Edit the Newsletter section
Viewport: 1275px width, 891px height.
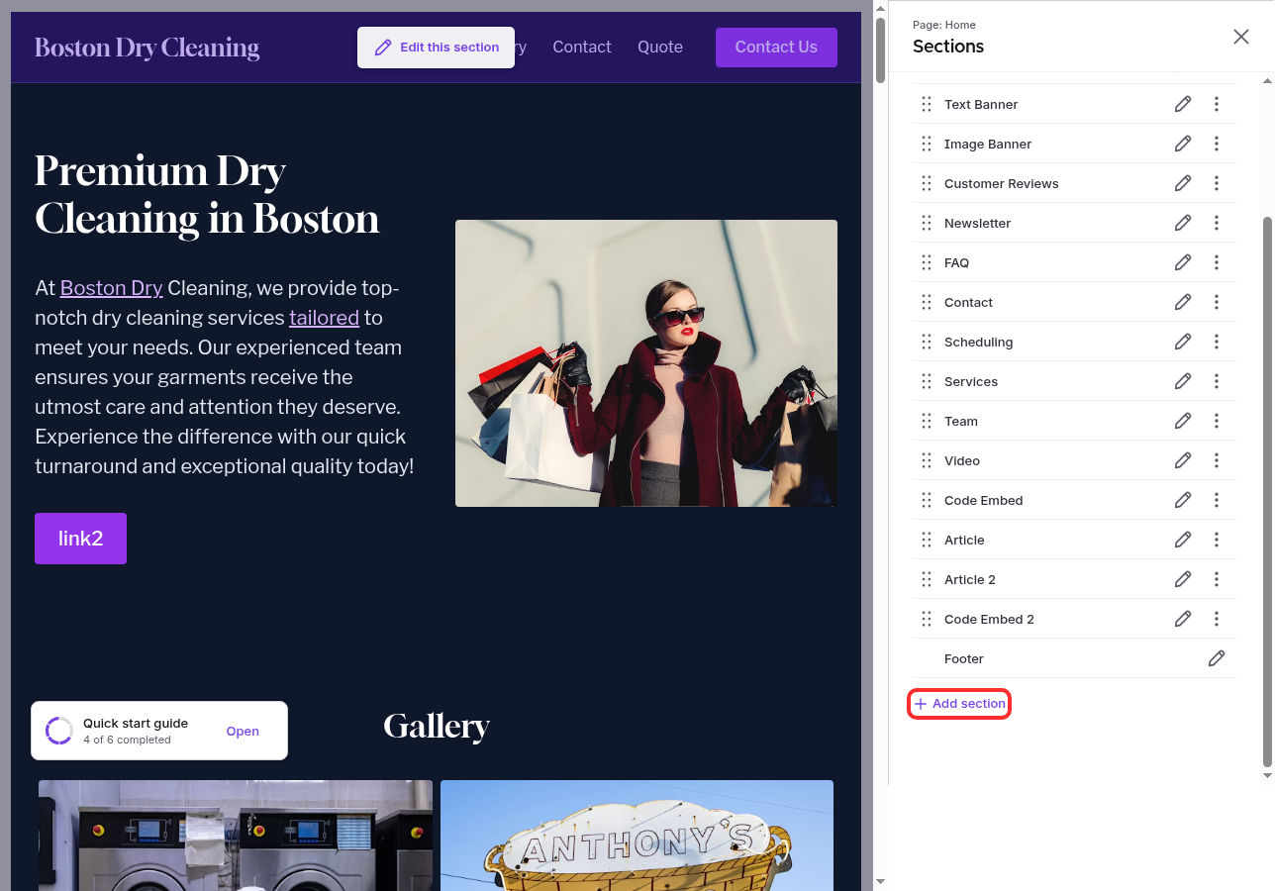pyautogui.click(x=1183, y=223)
